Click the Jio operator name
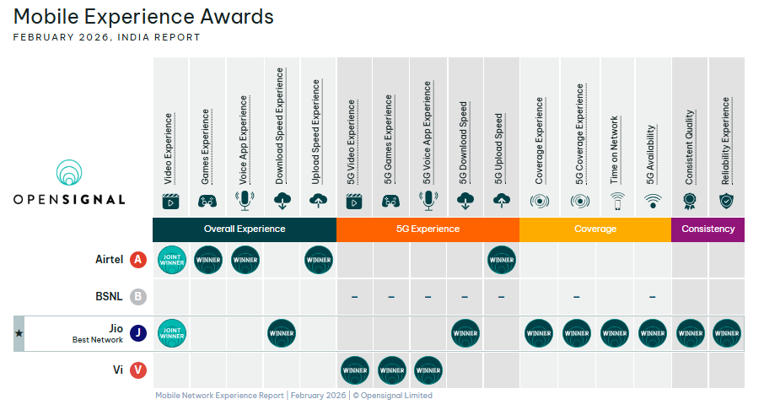This screenshot has height=410, width=764. (116, 328)
